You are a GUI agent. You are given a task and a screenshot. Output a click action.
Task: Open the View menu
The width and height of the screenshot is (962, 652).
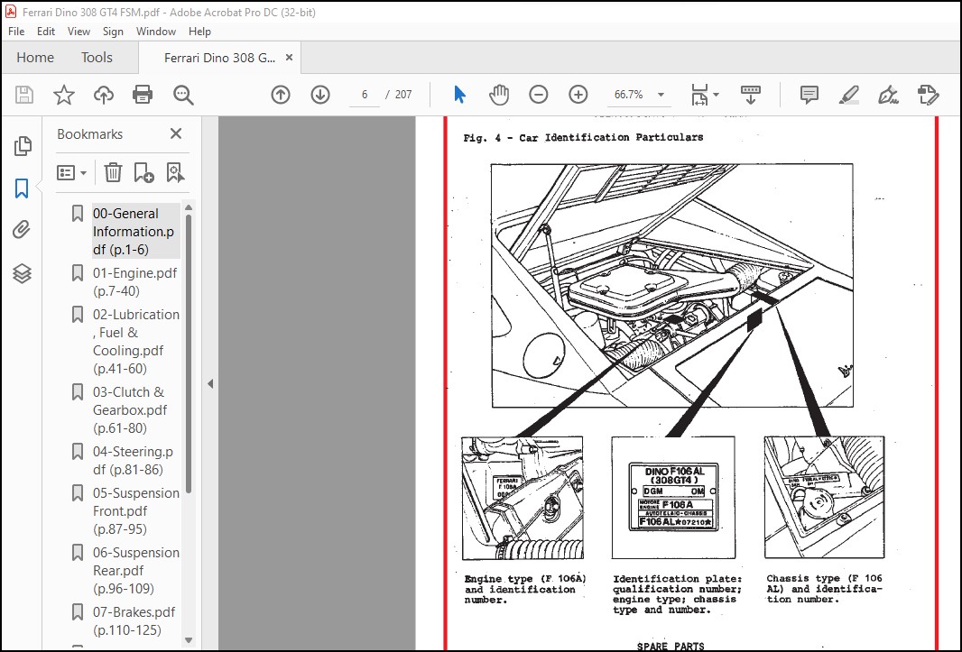click(x=79, y=32)
